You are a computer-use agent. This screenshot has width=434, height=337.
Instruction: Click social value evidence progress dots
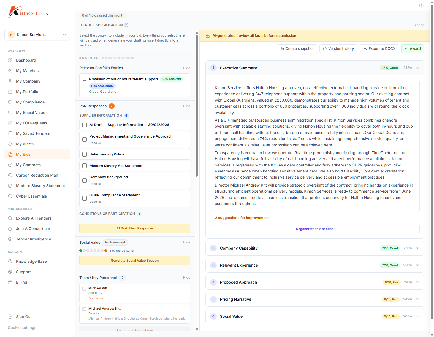[x=93, y=251]
